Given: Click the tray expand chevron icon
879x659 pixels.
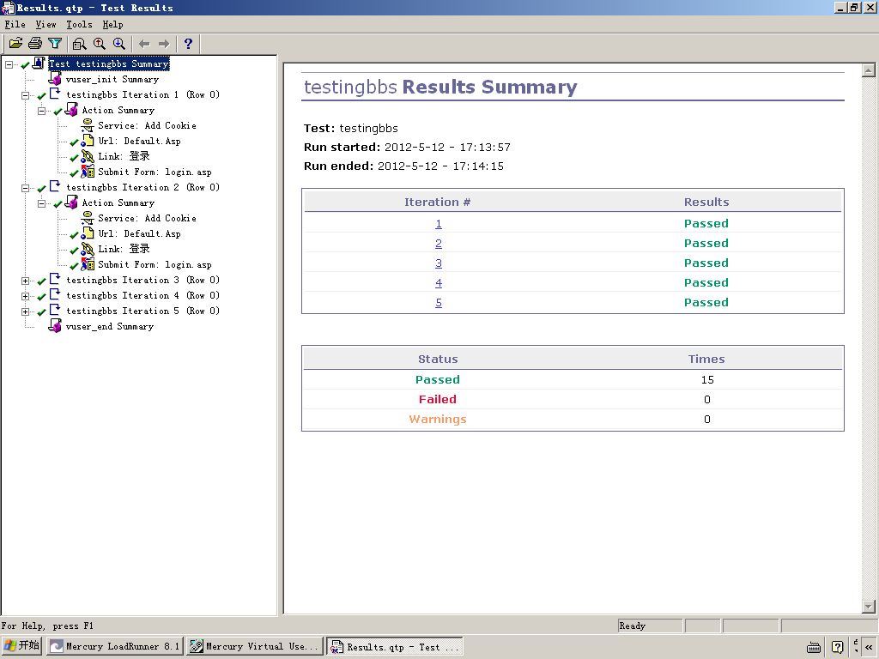Looking at the screenshot, I should click(869, 647).
